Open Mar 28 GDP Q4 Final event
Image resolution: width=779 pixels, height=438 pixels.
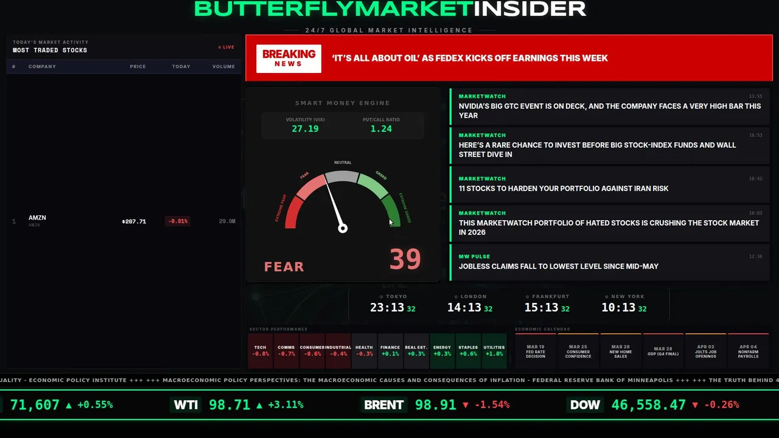tap(663, 351)
